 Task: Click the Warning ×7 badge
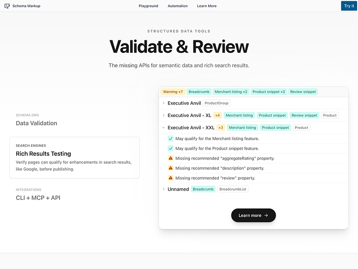(173, 92)
